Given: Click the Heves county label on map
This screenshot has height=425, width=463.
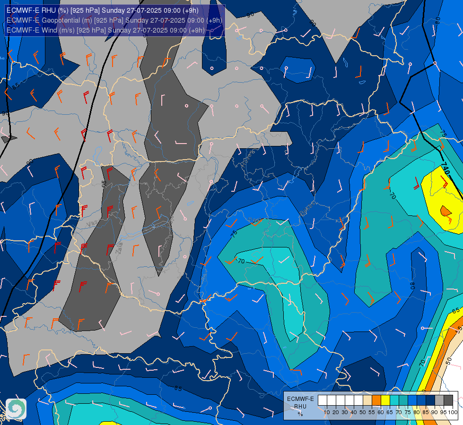Looking at the screenshot, I should 248,158.
